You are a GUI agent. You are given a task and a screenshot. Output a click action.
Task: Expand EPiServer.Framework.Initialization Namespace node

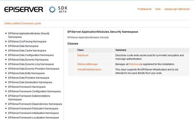pos(6,113)
